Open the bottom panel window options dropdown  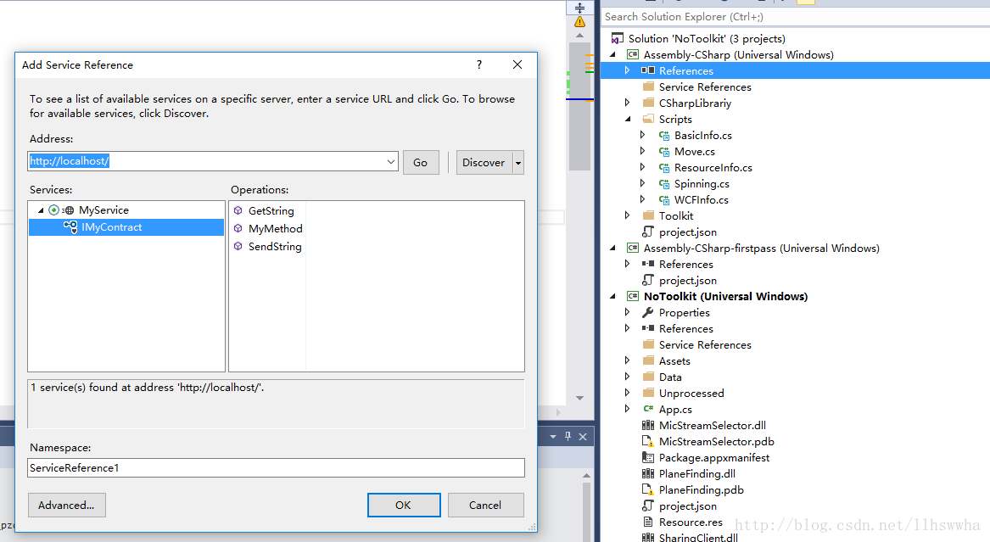tap(553, 437)
